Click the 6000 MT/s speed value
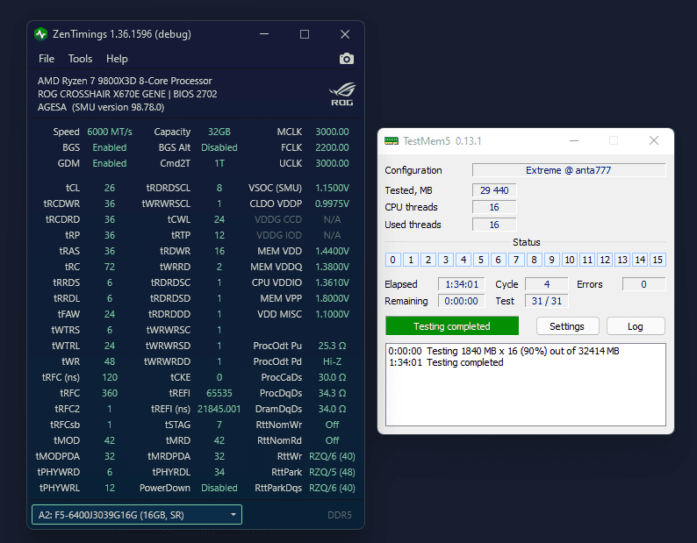This screenshot has width=697, height=543. pos(110,132)
